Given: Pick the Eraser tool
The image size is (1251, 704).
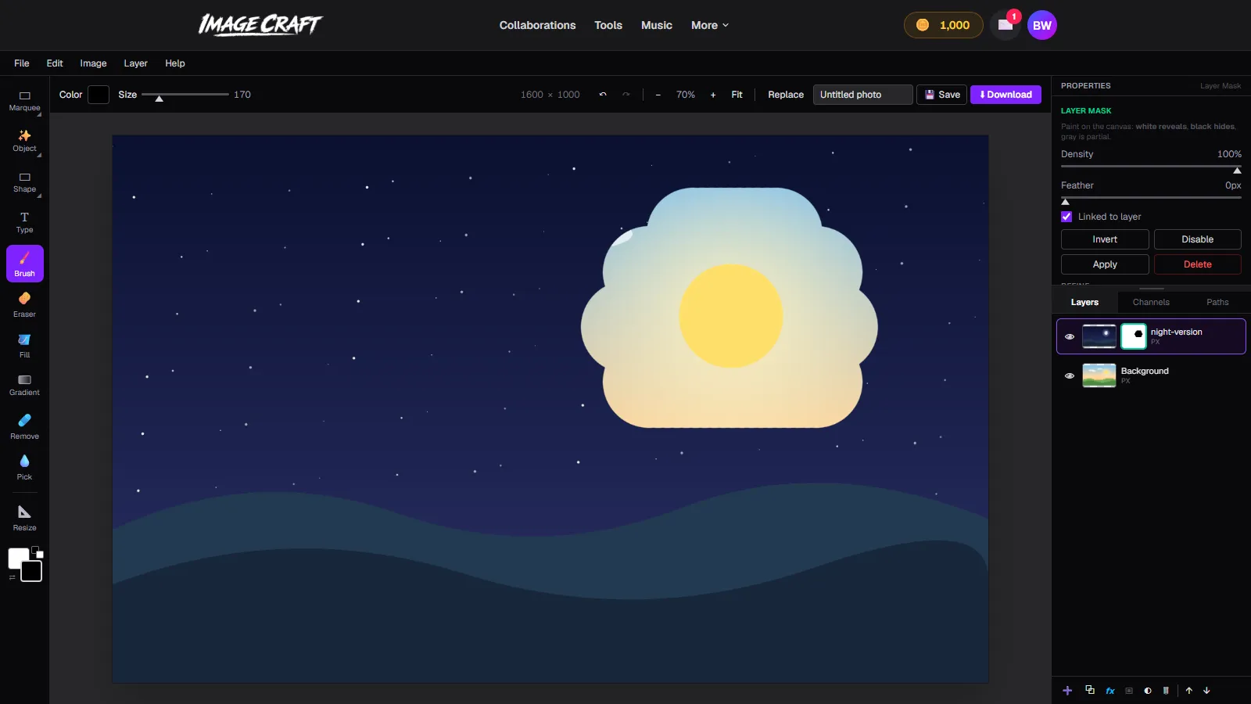Looking at the screenshot, I should (x=24, y=304).
